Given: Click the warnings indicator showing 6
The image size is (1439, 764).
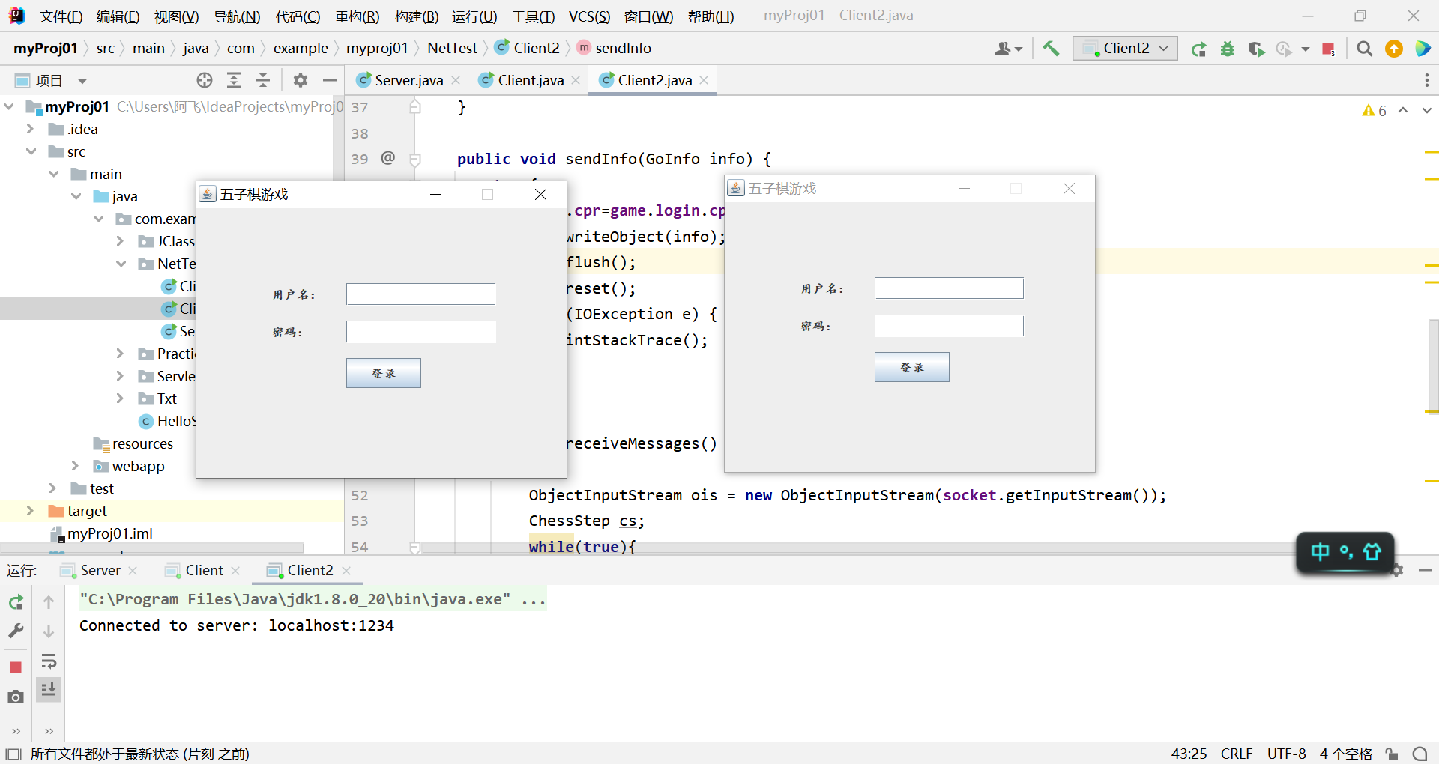Looking at the screenshot, I should tap(1375, 110).
